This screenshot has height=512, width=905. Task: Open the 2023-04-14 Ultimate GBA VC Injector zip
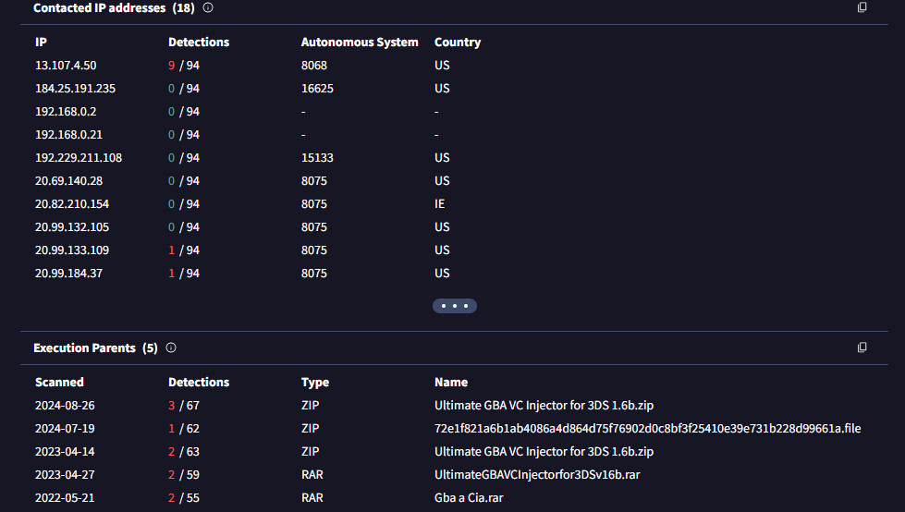tap(544, 451)
